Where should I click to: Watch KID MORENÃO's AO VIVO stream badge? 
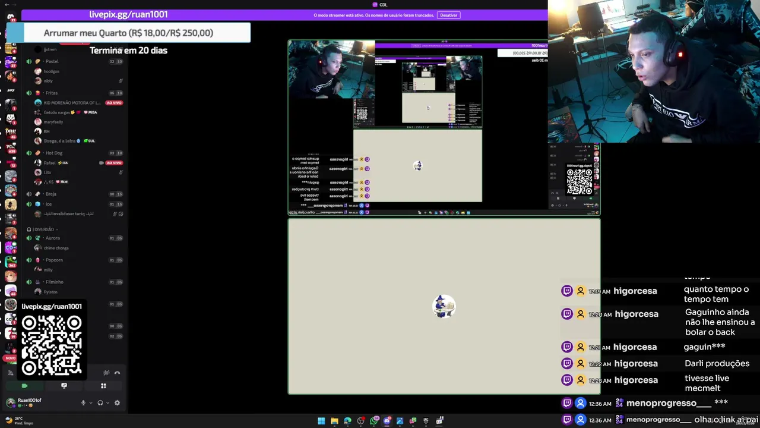coord(114,103)
